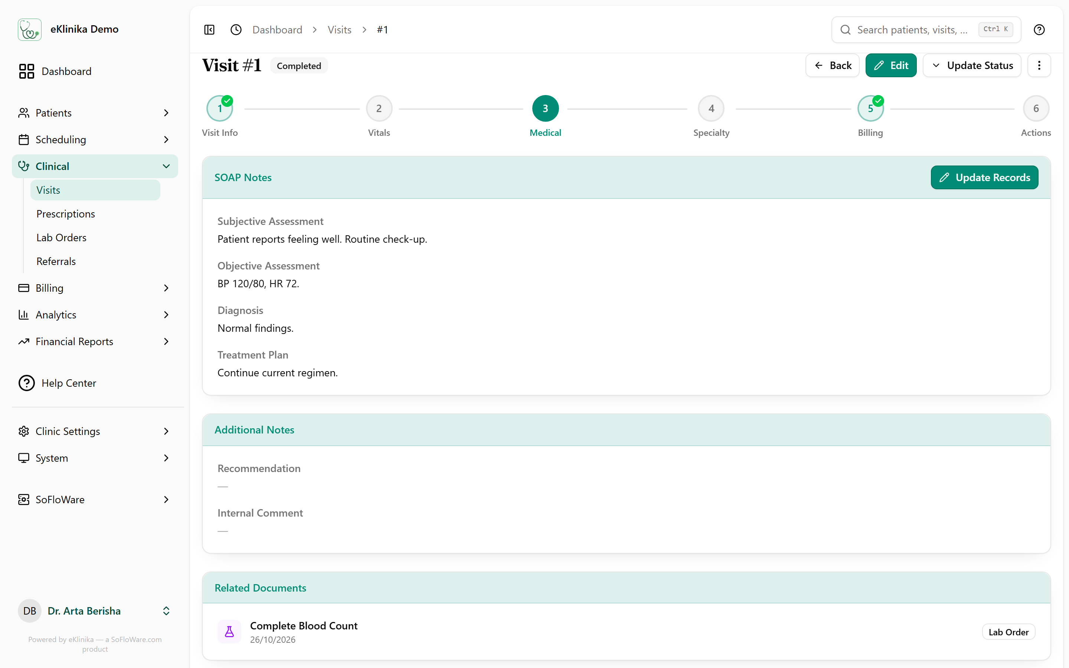Expand the Financial Reports chevron

[x=166, y=341]
